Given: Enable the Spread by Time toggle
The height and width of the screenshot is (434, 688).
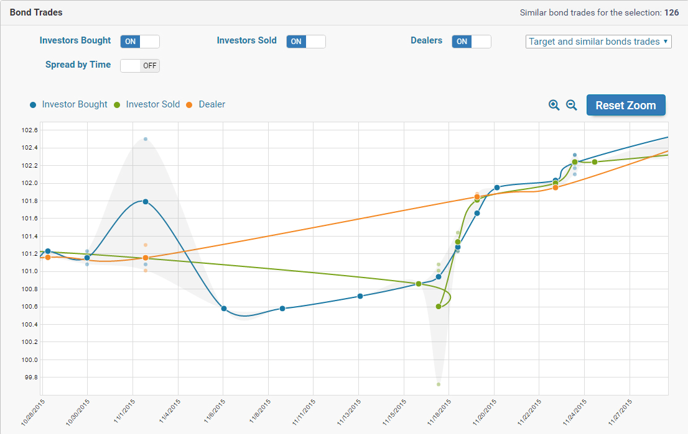Looking at the screenshot, I should tap(140, 66).
